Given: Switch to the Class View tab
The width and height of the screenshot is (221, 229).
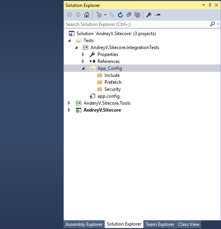Looking at the screenshot, I should pos(188,224).
